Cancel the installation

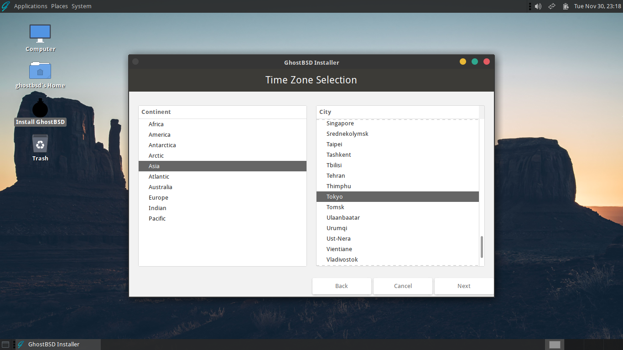point(403,286)
